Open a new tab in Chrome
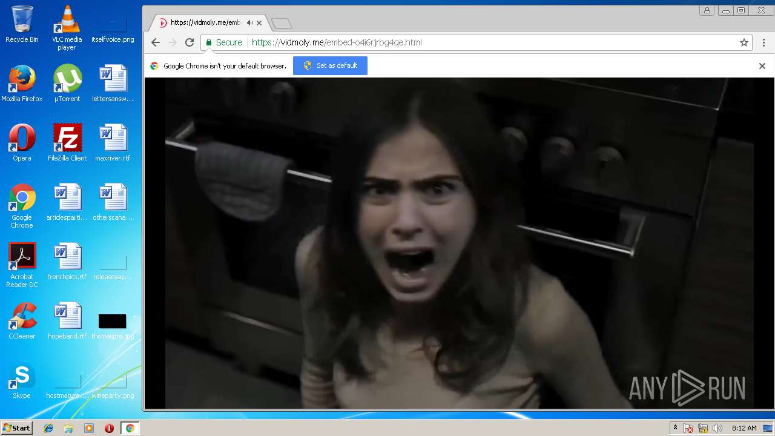 coord(282,24)
